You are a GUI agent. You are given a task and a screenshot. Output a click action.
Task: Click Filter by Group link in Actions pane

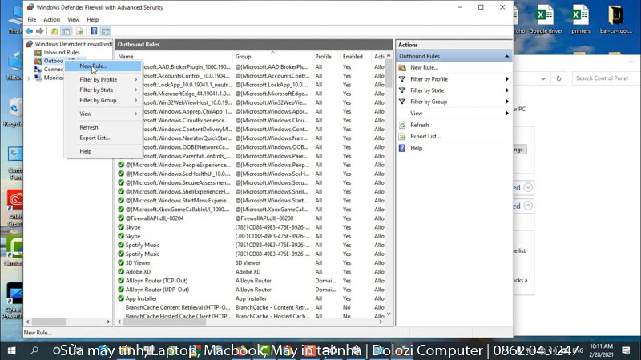coord(429,102)
